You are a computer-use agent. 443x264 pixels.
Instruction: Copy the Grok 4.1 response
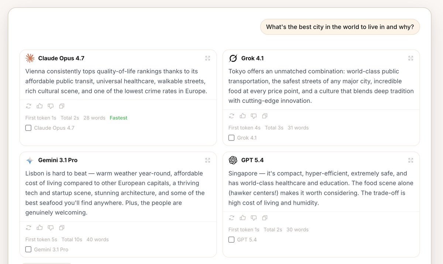265,116
